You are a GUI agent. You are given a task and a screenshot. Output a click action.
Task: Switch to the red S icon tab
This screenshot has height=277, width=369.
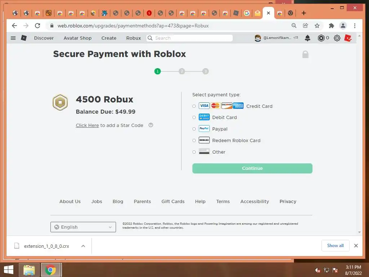(149, 13)
